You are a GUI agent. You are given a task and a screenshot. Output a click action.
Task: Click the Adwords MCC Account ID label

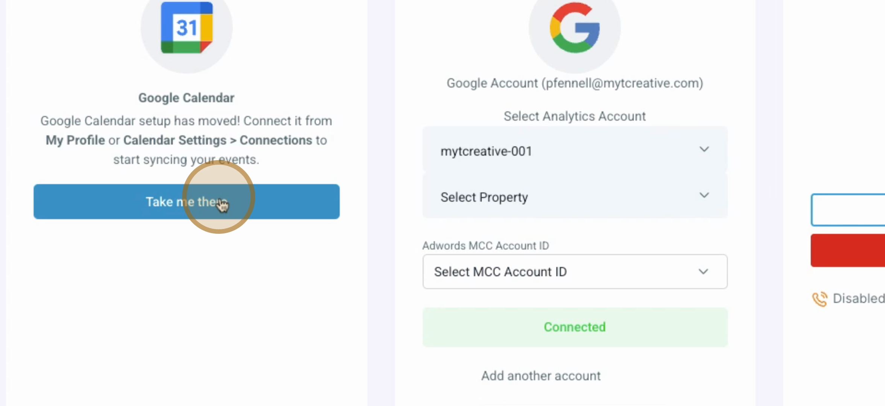click(485, 245)
